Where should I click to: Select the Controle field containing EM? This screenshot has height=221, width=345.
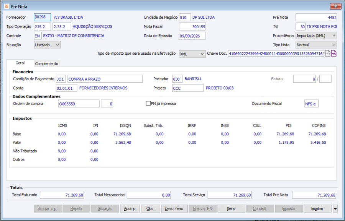coord(38,36)
